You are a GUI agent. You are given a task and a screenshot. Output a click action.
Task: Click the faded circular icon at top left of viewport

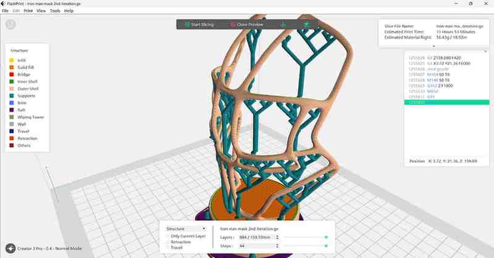pyautogui.click(x=10, y=25)
